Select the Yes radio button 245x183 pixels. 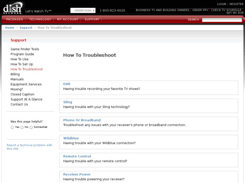click(x=12, y=127)
